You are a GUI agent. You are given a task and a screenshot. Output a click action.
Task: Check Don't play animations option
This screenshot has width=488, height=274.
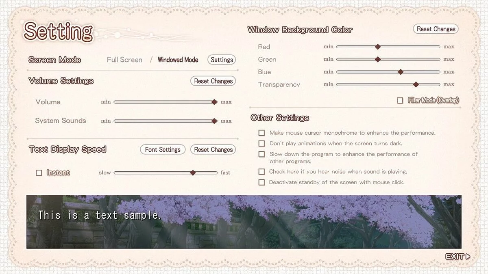click(x=262, y=143)
